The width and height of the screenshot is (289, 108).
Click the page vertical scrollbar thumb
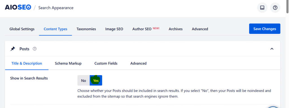tap(287, 7)
